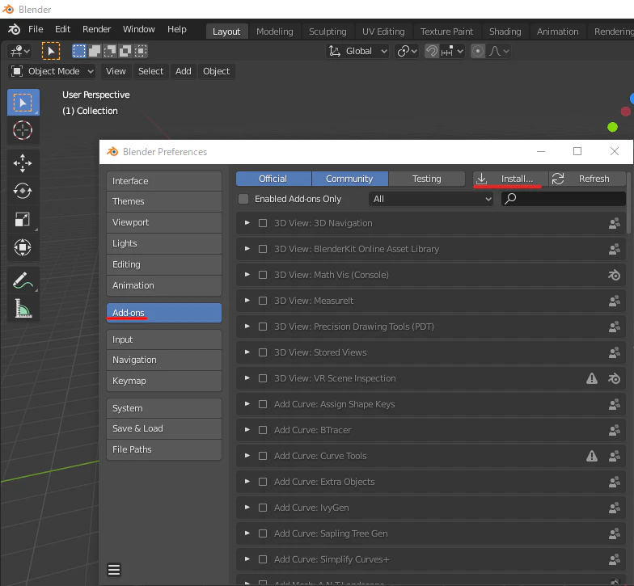Click the Tweak select tool icon in header
The width and height of the screenshot is (634, 586).
pyautogui.click(x=50, y=51)
